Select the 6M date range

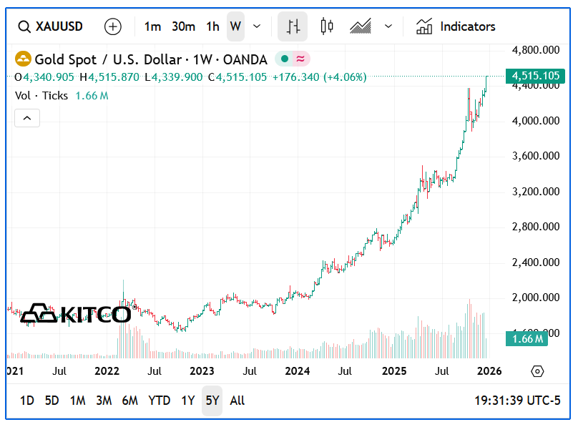129,401
